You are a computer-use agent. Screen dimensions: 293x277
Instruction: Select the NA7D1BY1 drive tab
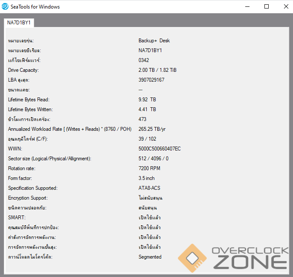click(19, 23)
